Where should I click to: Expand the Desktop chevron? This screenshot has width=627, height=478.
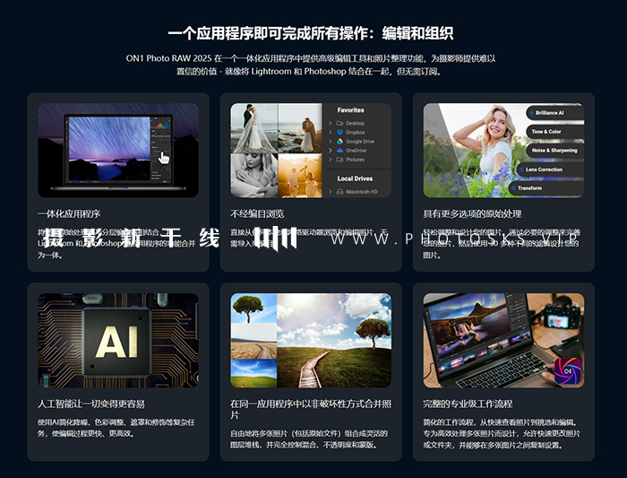click(331, 123)
